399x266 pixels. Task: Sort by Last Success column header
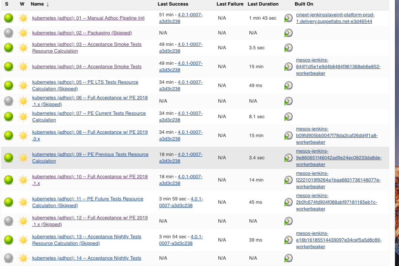[x=173, y=4]
